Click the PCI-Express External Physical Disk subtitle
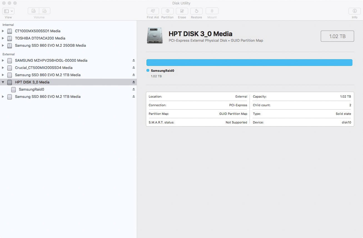 pyautogui.click(x=216, y=41)
